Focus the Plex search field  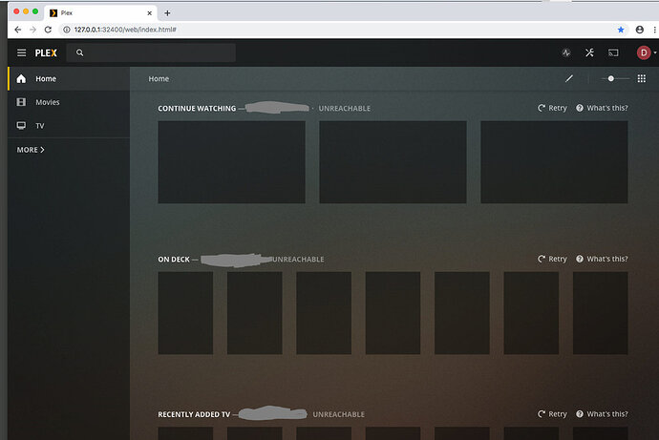(151, 52)
